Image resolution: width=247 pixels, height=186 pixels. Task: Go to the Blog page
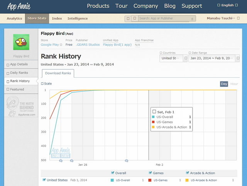tap(170, 6)
